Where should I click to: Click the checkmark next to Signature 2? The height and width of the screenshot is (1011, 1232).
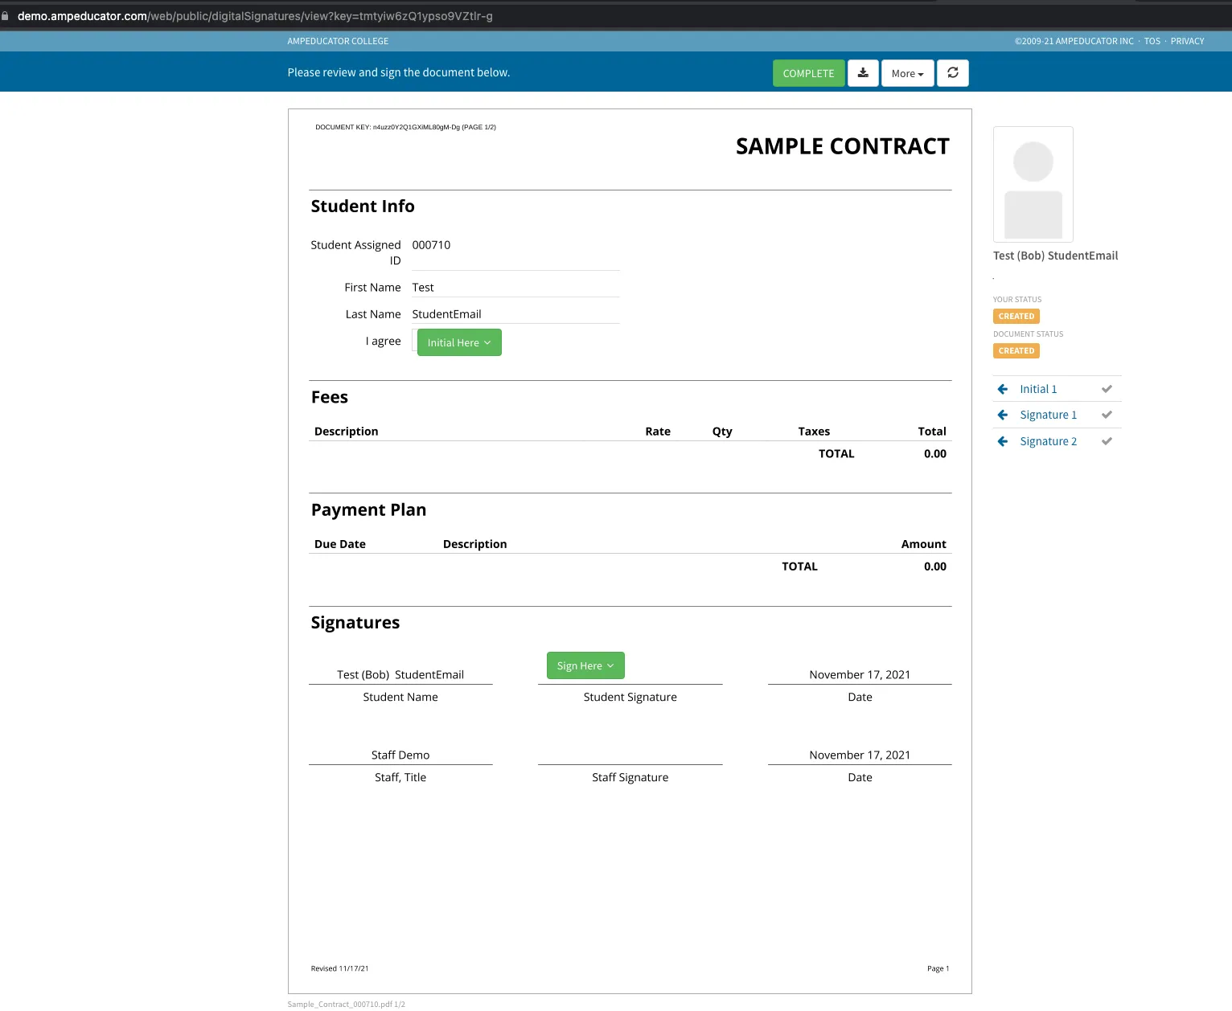[1107, 441]
